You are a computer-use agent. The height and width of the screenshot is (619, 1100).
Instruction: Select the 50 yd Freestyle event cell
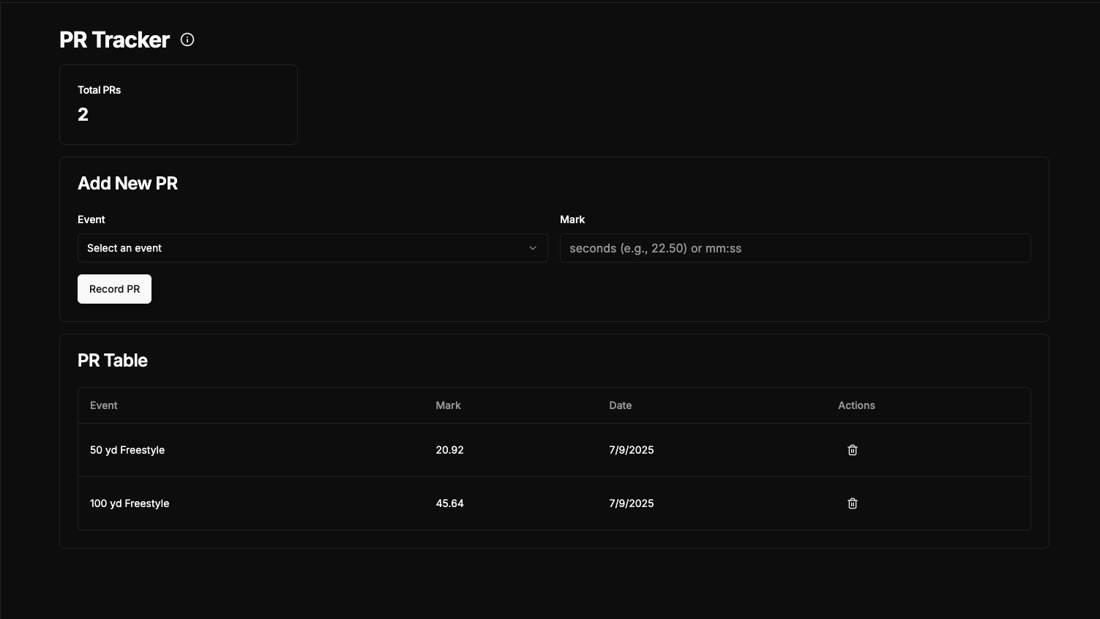(127, 450)
